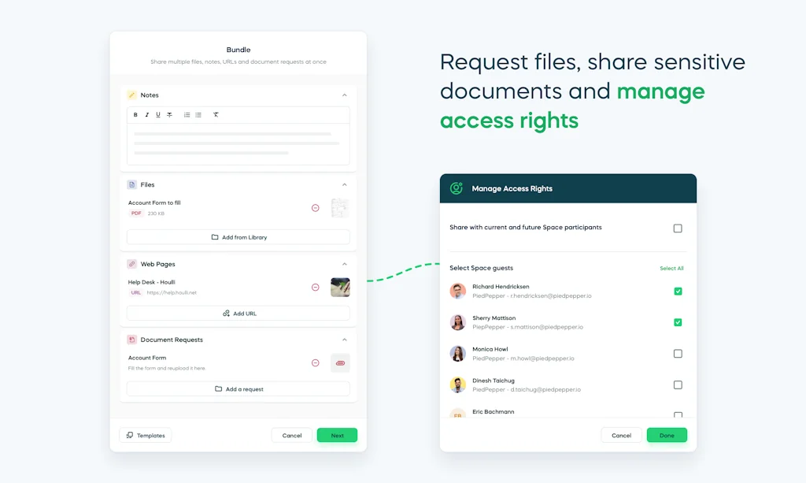Toggle underline formatting in Notes editor

tap(157, 115)
